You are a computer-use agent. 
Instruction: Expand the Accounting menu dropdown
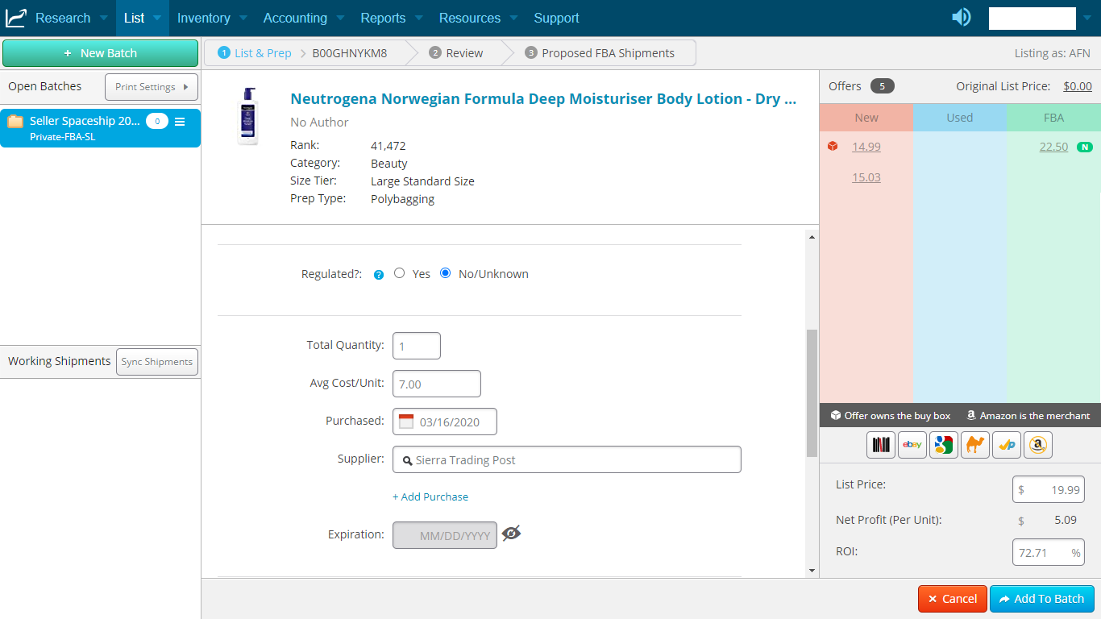[x=304, y=18]
